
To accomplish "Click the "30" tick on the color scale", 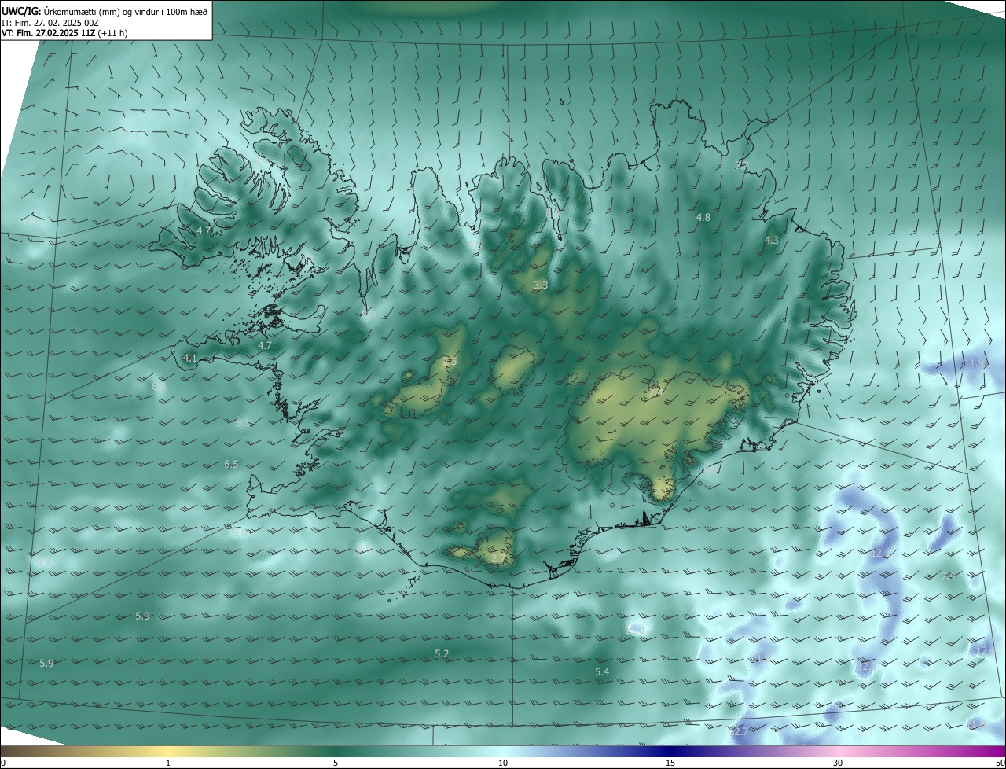I will pos(838,763).
